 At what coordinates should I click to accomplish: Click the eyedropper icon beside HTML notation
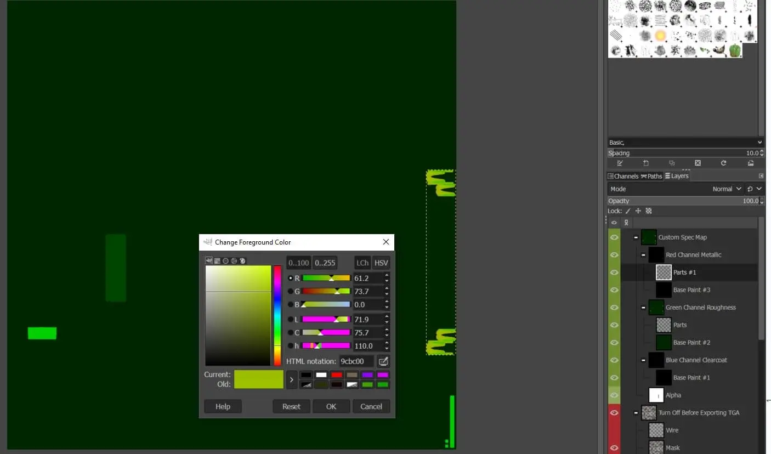tap(383, 361)
